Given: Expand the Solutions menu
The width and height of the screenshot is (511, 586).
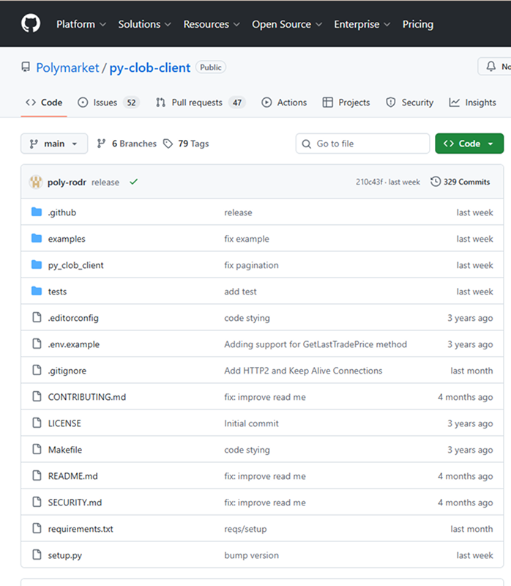Looking at the screenshot, I should (x=144, y=24).
